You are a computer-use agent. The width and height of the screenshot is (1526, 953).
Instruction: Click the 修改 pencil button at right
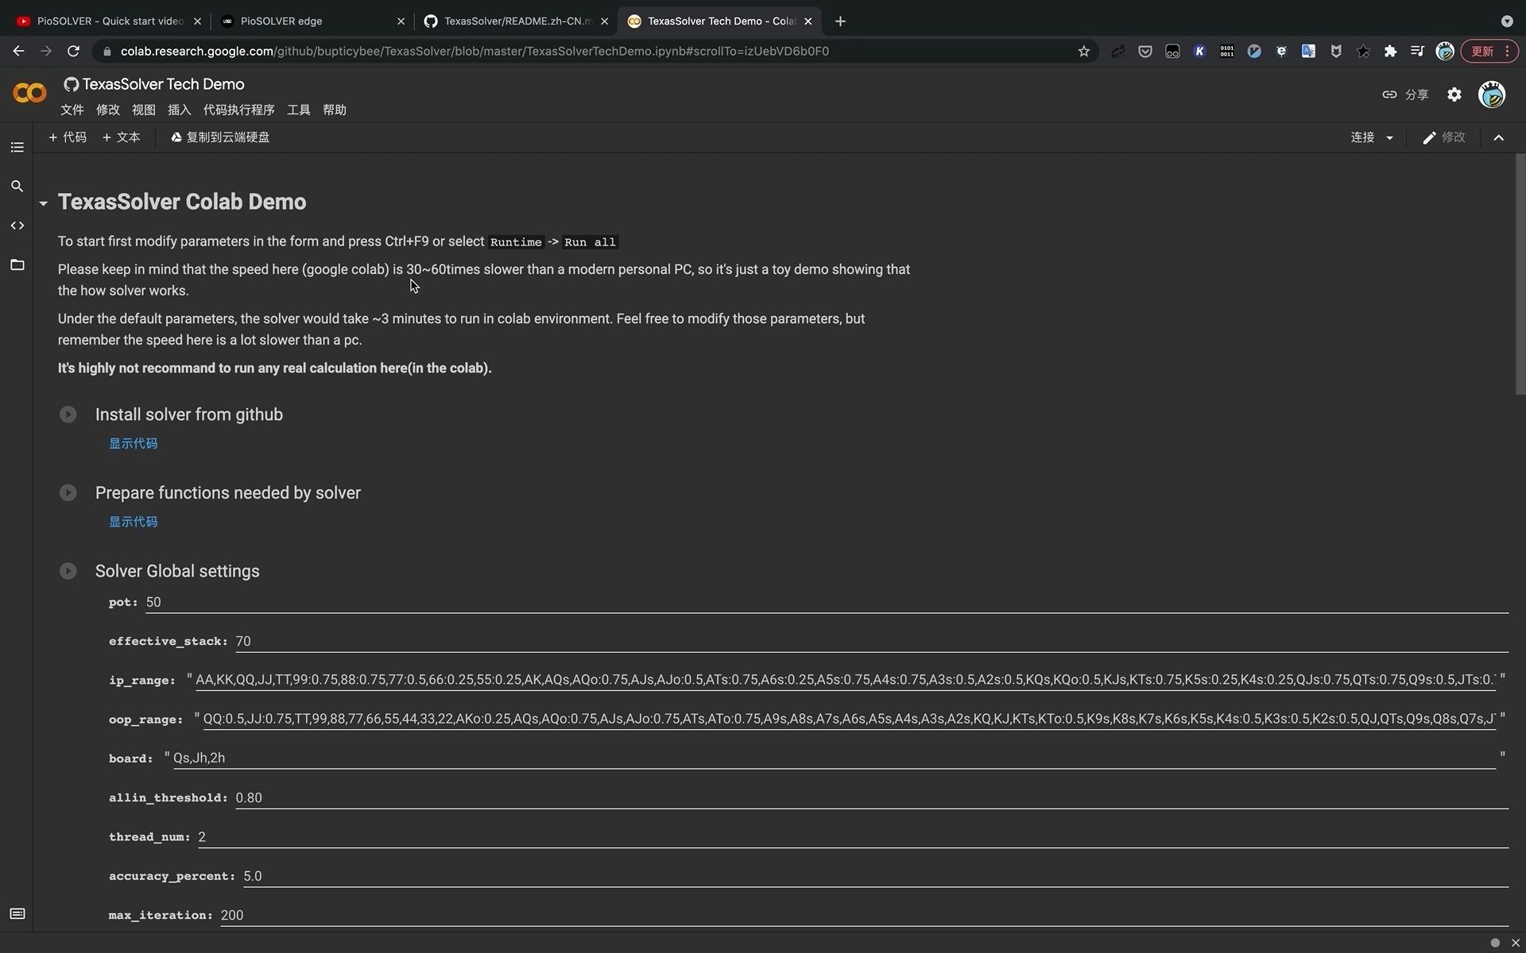coord(1444,138)
